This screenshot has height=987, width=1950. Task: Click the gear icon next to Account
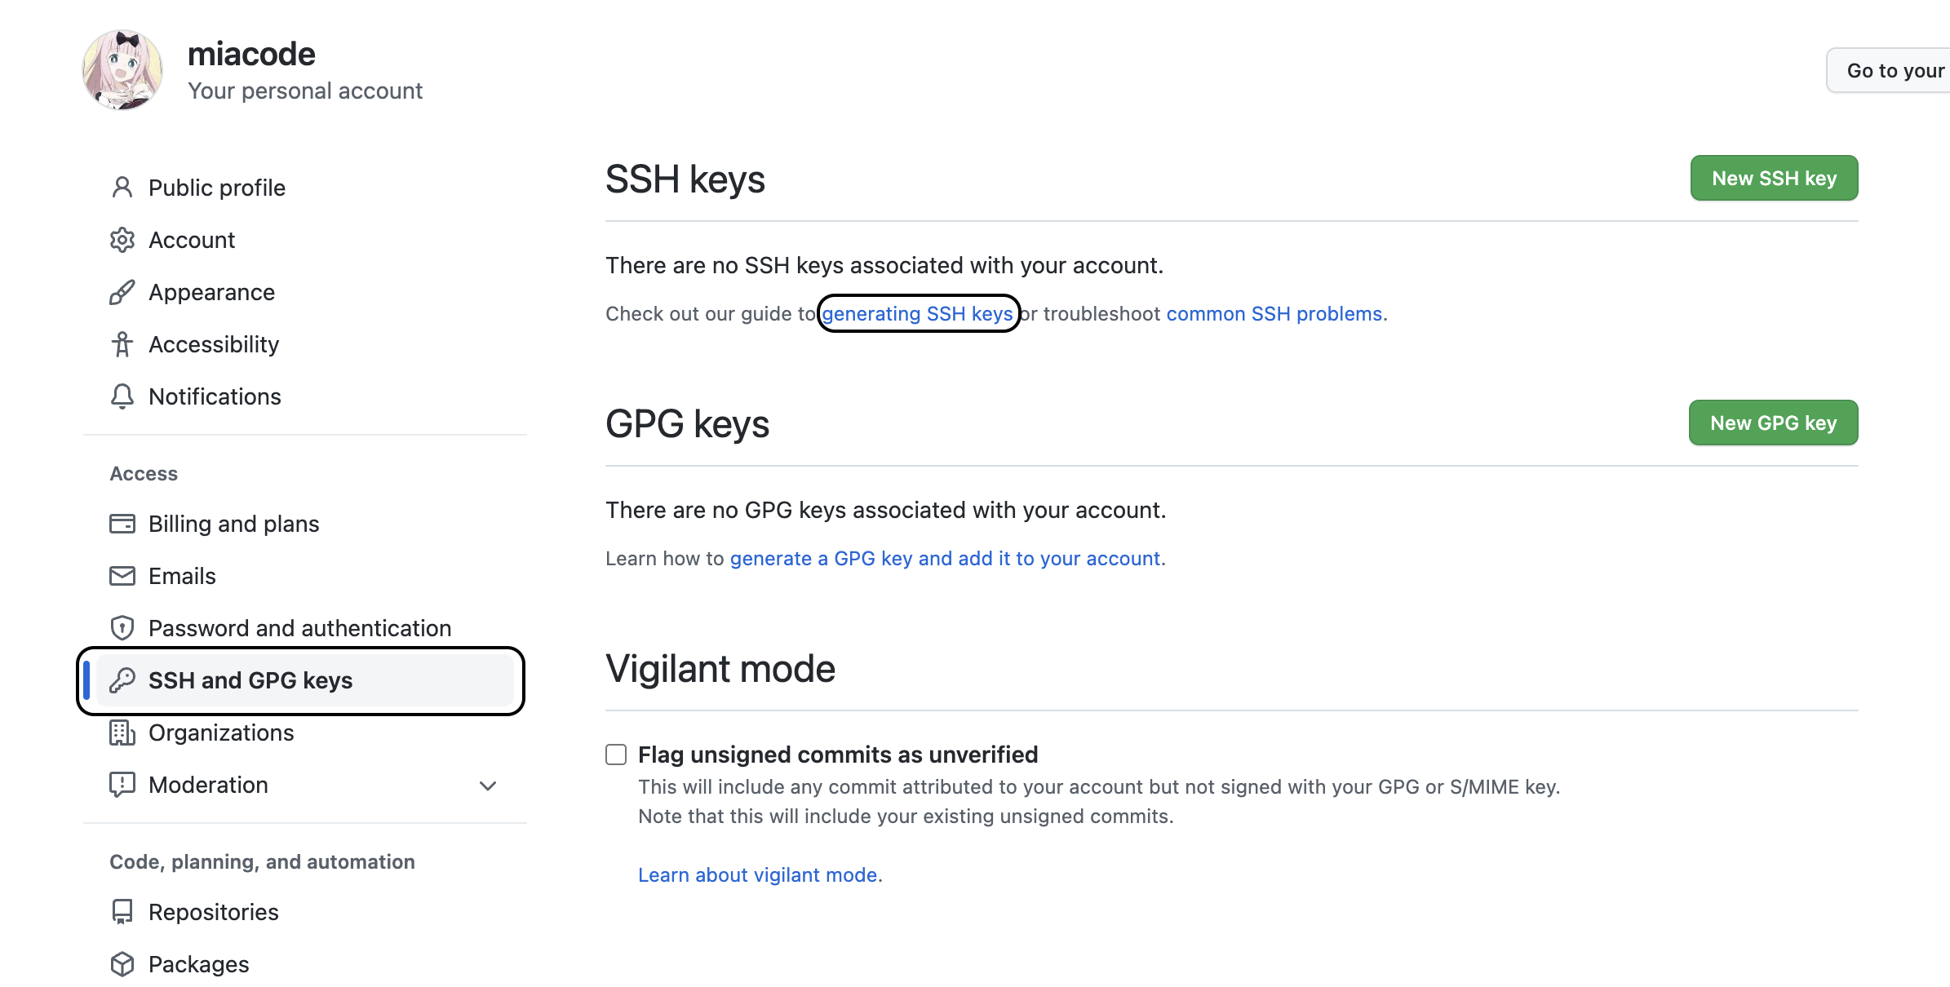tap(122, 240)
